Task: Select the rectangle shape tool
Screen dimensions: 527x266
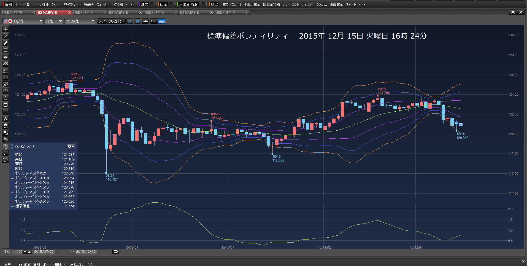Action: coord(6,105)
